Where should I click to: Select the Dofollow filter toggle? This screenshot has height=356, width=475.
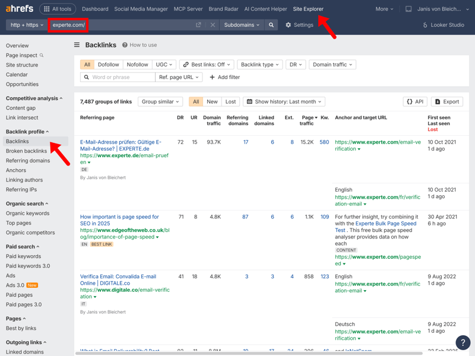coord(108,65)
